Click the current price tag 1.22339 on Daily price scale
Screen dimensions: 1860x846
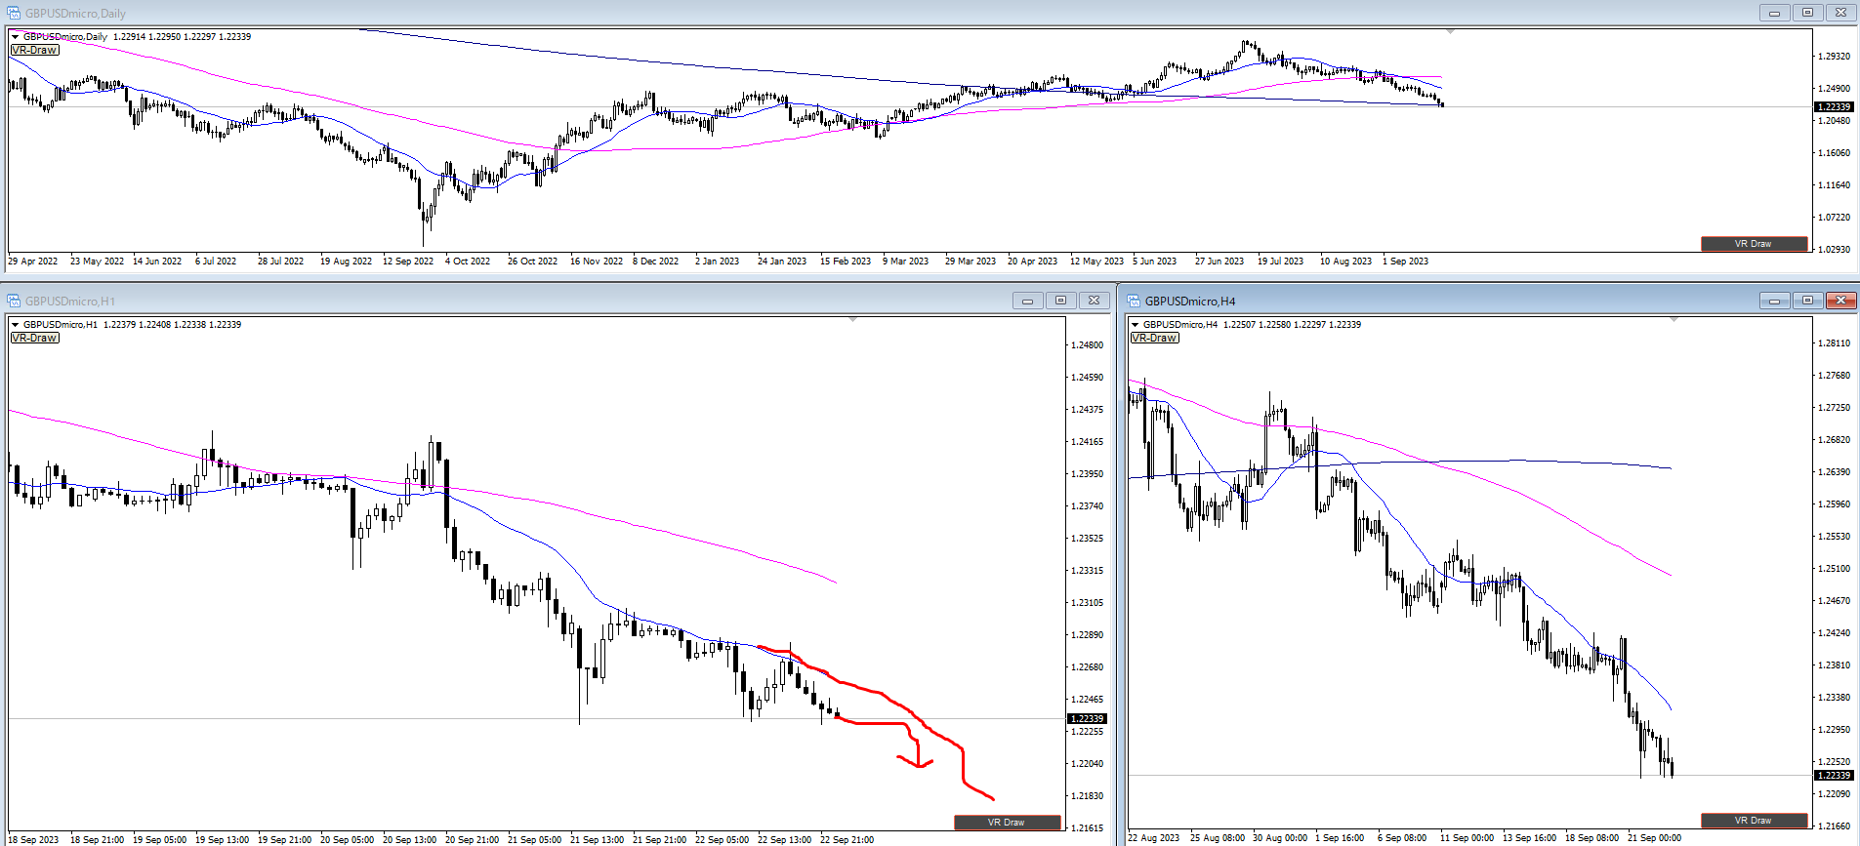coord(1833,106)
